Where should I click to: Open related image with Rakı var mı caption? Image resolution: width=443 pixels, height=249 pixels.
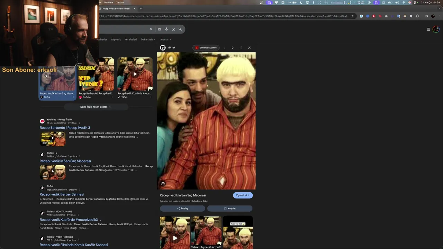tap(238, 232)
